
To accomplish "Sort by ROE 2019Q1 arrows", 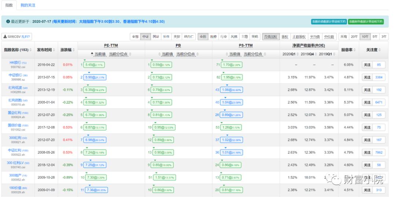I will (x=334, y=54).
